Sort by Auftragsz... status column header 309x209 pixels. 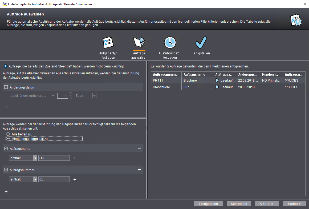[225, 74]
